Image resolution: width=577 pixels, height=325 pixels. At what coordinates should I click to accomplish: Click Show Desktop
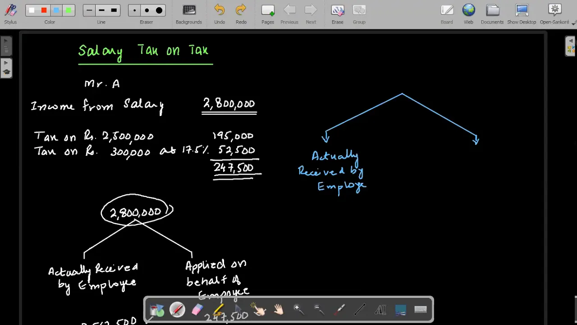tap(522, 14)
